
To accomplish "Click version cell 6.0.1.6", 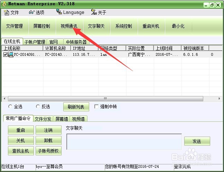I will 190,54.
